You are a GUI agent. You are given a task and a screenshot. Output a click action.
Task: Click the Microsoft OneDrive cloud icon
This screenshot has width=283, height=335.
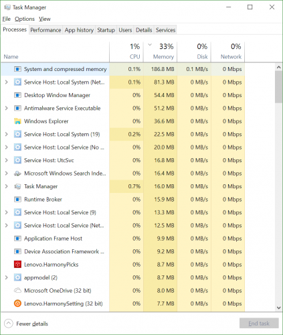click(x=17, y=291)
